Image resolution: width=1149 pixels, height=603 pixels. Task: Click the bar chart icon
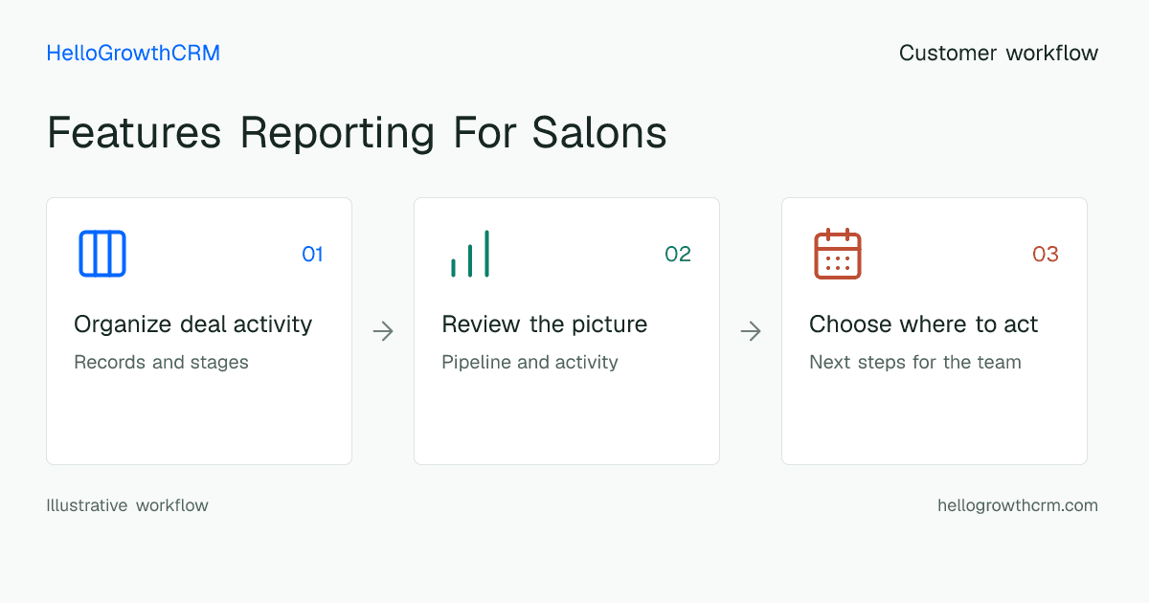[x=470, y=254]
